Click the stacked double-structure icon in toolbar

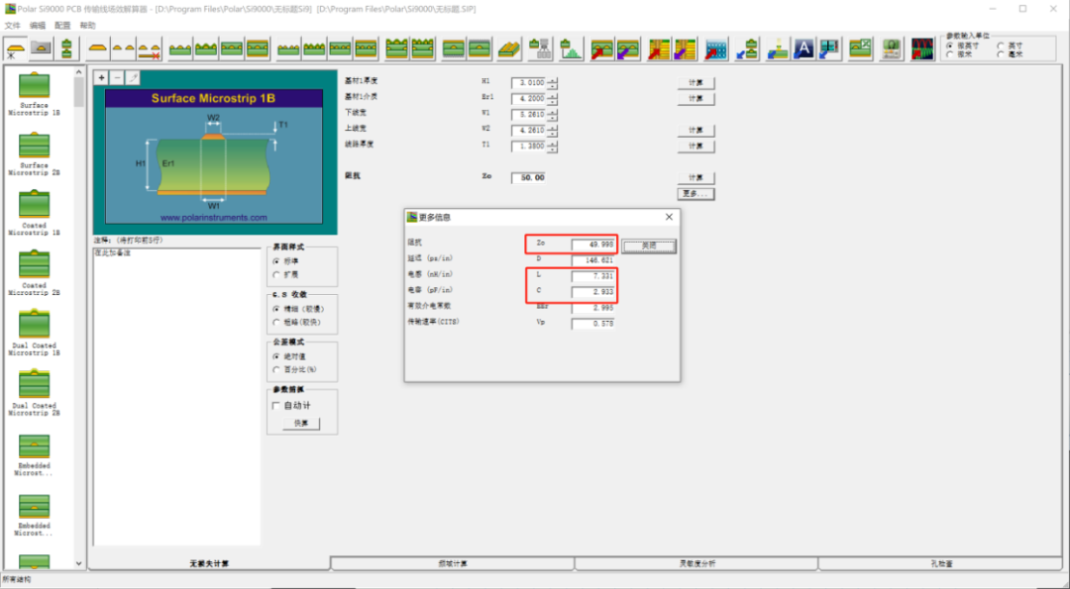(66, 49)
